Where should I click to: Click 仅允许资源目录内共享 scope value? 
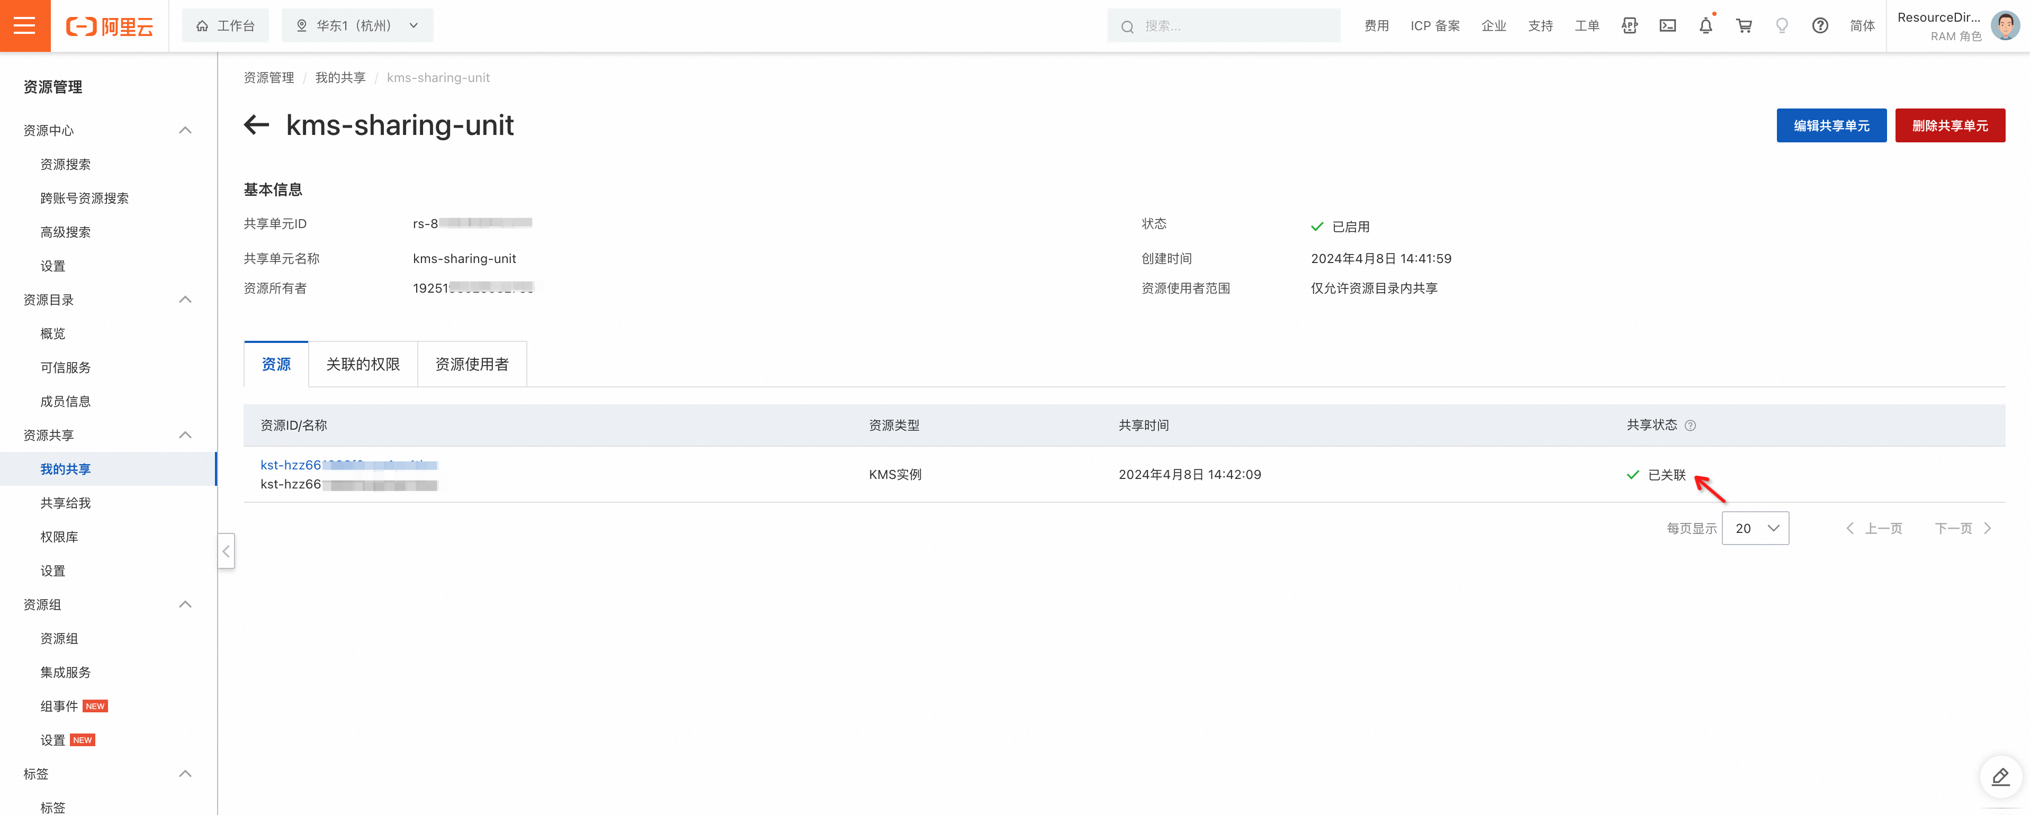pos(1375,288)
